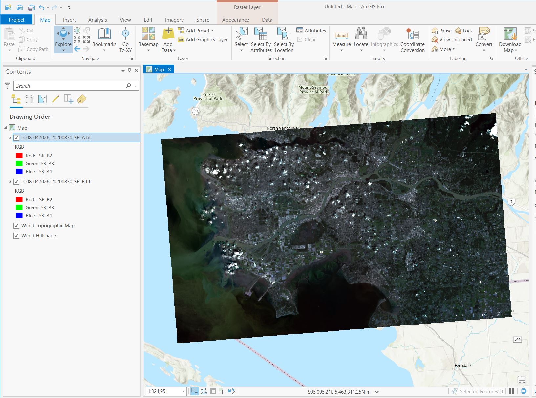Click the red SR_B2 band swatch of layer A
Image resolution: width=536 pixels, height=398 pixels.
pos(19,156)
